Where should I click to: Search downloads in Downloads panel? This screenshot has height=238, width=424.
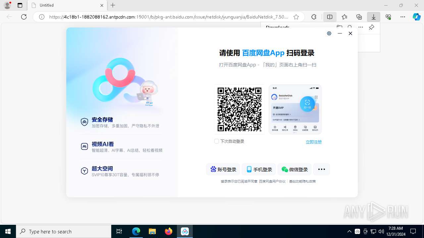pyautogui.click(x=350, y=27)
